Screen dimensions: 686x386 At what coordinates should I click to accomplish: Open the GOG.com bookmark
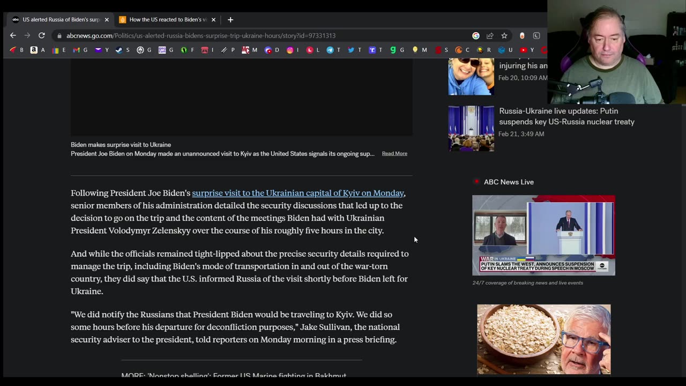(166, 50)
